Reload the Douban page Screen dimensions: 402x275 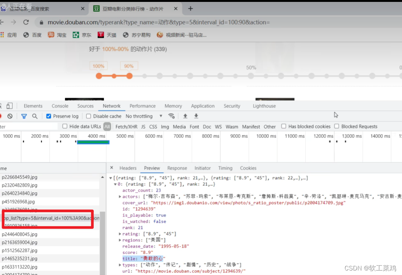[26, 22]
